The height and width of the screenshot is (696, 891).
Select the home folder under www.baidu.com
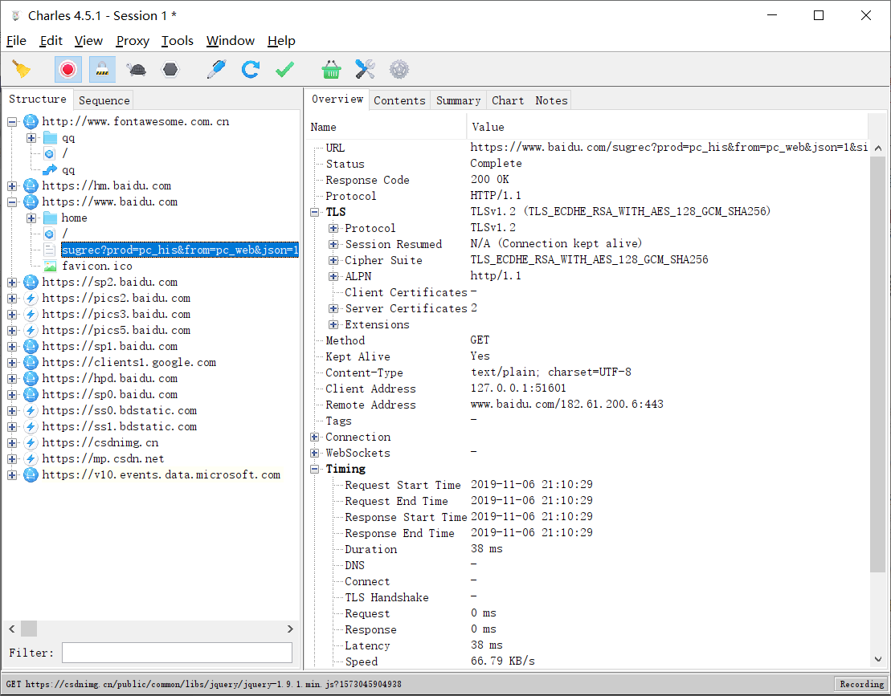(x=73, y=218)
